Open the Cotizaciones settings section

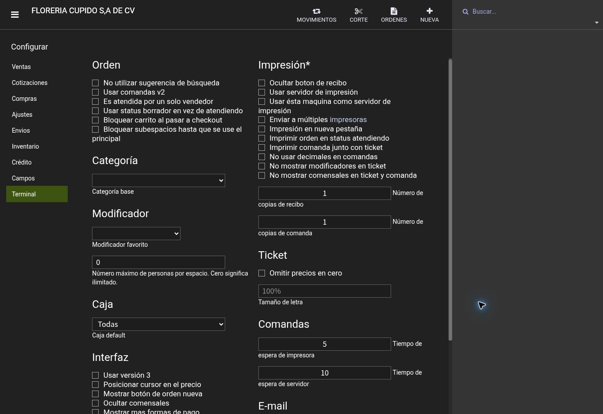point(37,83)
